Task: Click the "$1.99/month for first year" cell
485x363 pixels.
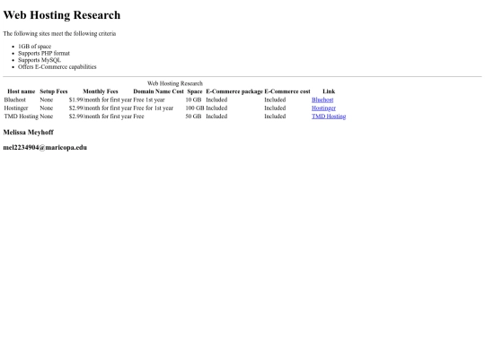Action: click(101, 99)
